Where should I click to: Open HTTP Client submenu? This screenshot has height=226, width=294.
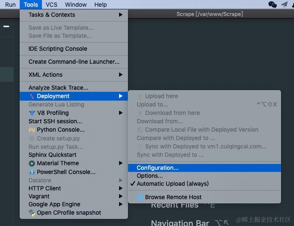point(74,188)
